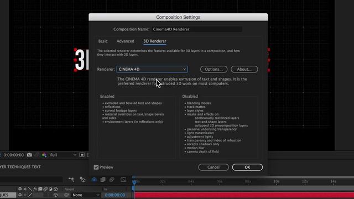This screenshot has height=199, width=354.
Task: Toggle the hide shy layers icon
Action: [x=94, y=180]
